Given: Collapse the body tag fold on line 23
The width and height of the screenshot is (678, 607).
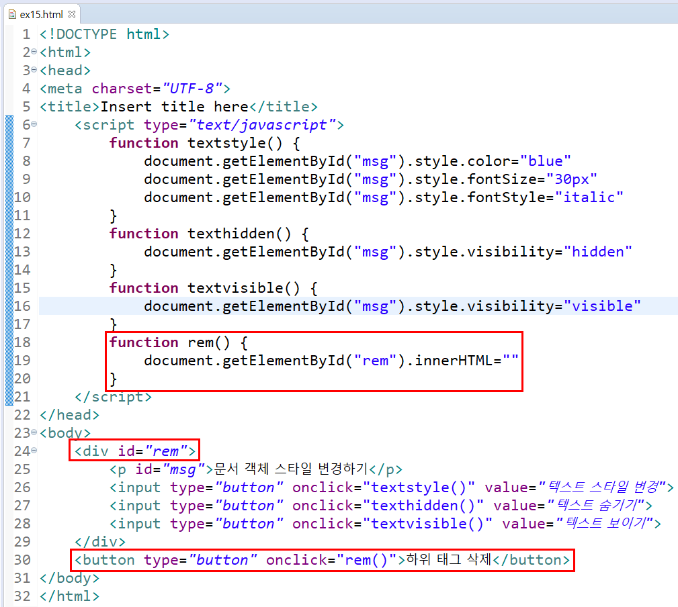Looking at the screenshot, I should pyautogui.click(x=34, y=432).
